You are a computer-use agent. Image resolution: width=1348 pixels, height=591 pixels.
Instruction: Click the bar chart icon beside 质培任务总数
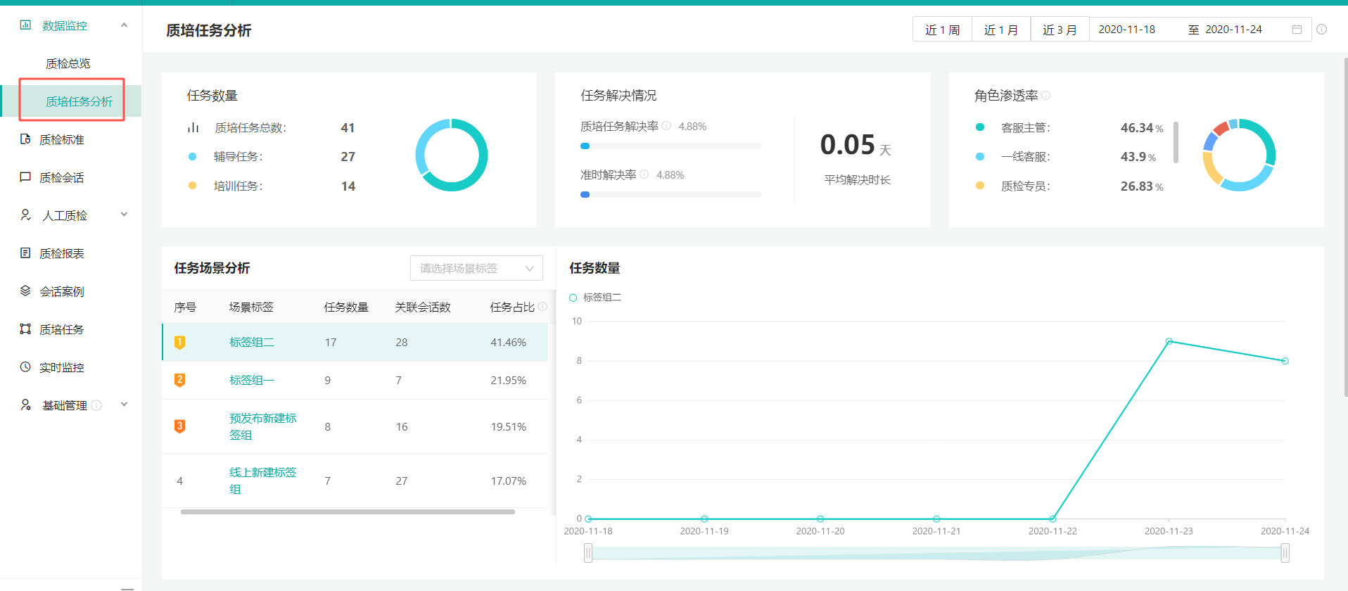(x=193, y=127)
